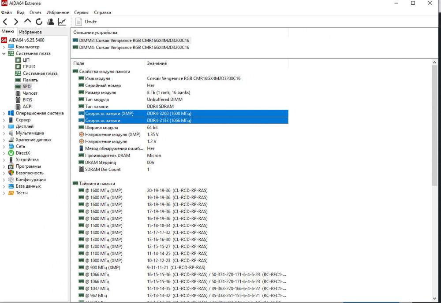Click the scrollbar down arrow in details pane
Viewport: 441px width, 303px height.
[434, 299]
